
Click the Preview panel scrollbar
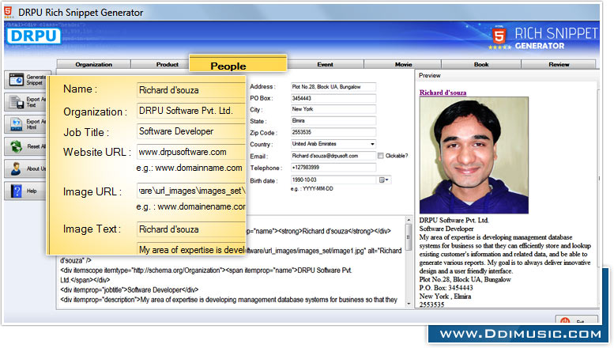pos(598,178)
